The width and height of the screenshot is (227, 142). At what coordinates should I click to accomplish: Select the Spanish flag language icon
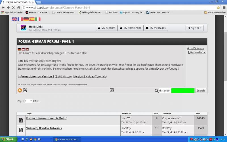coord(32,19)
